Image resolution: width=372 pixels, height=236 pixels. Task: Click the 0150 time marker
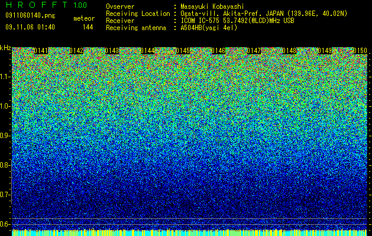[360, 51]
